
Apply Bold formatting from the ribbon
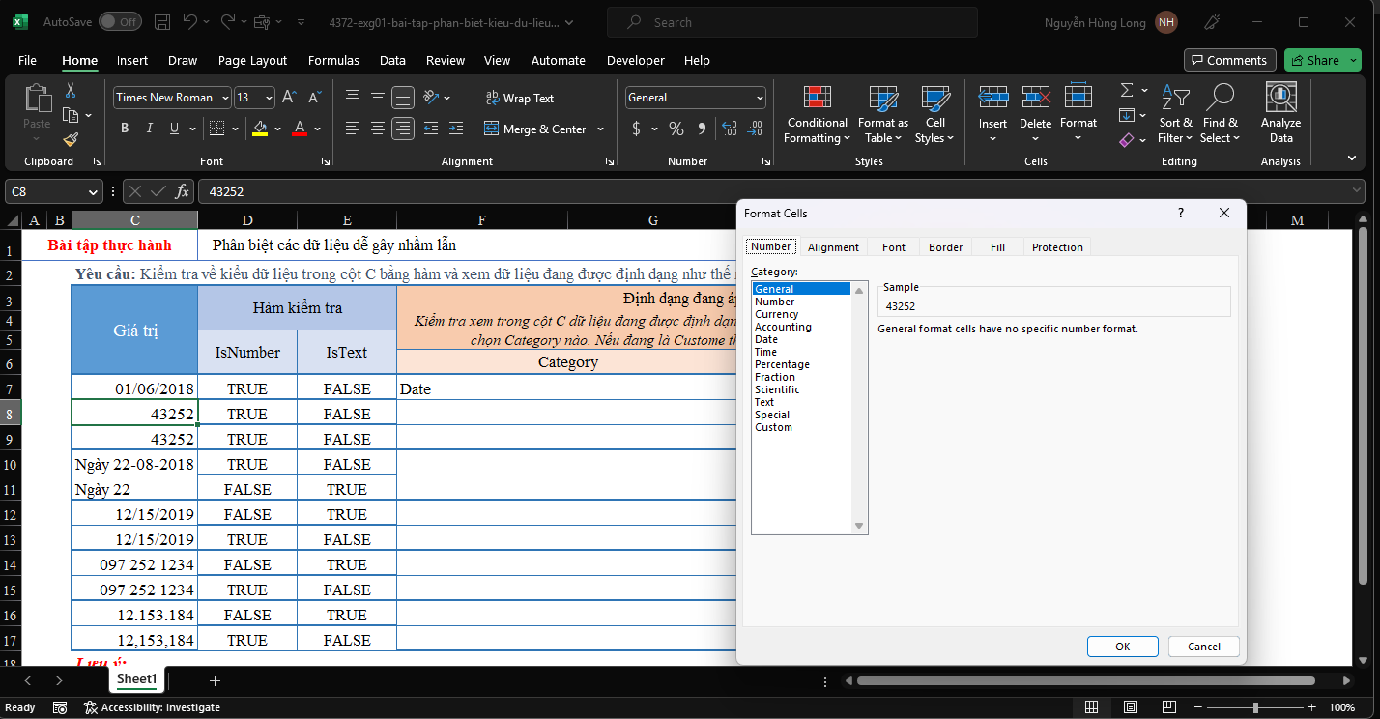(x=125, y=129)
